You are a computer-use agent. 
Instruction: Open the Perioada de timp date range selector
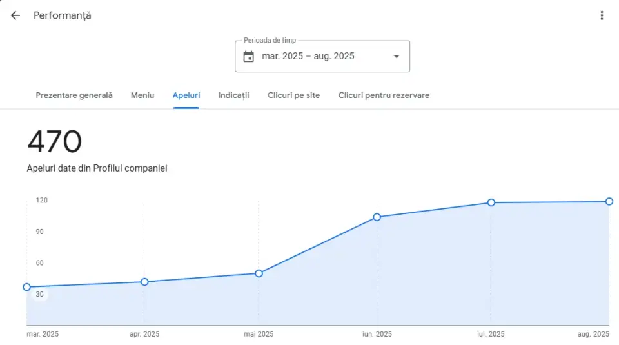coord(322,56)
